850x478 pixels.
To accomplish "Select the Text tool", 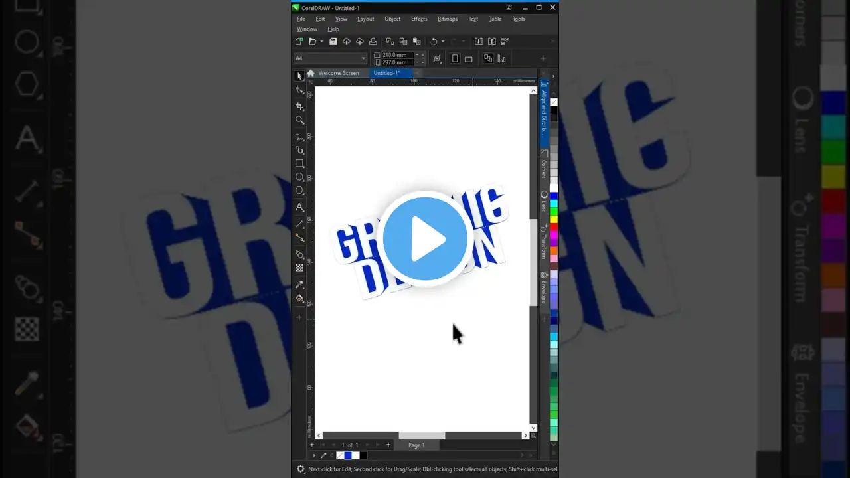I will (x=299, y=207).
